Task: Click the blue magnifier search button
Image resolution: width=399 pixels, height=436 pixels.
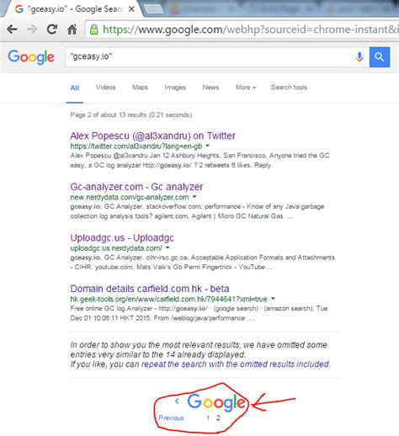Action: [380, 57]
